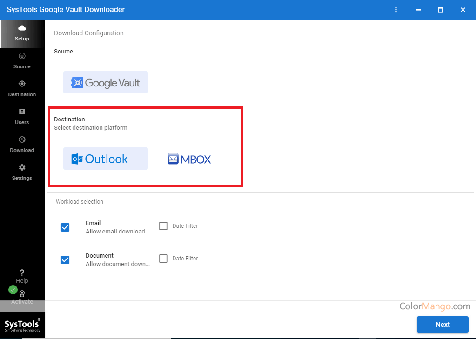Click the Help question mark icon
The image size is (476, 339).
click(x=22, y=273)
